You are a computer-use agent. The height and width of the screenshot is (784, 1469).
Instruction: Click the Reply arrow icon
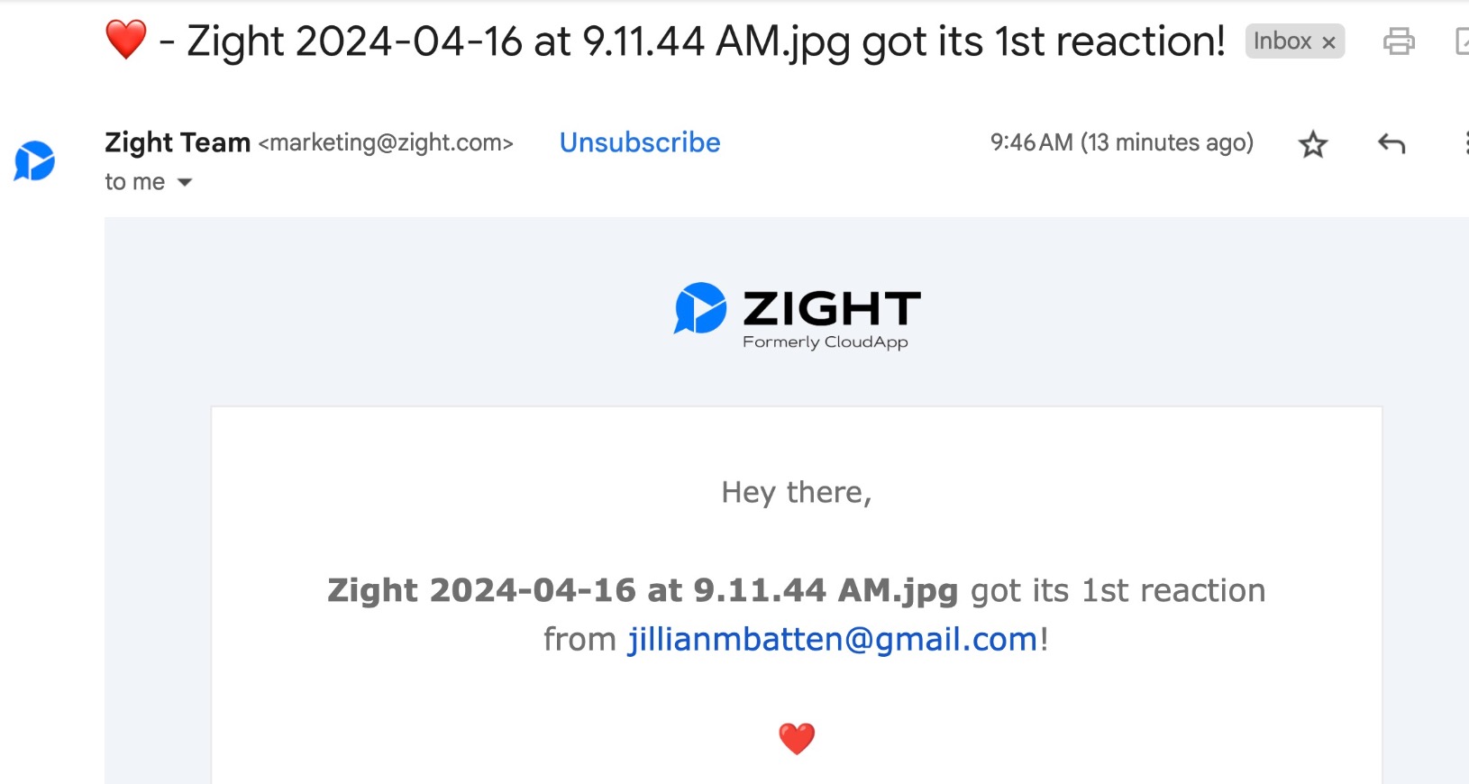point(1391,144)
